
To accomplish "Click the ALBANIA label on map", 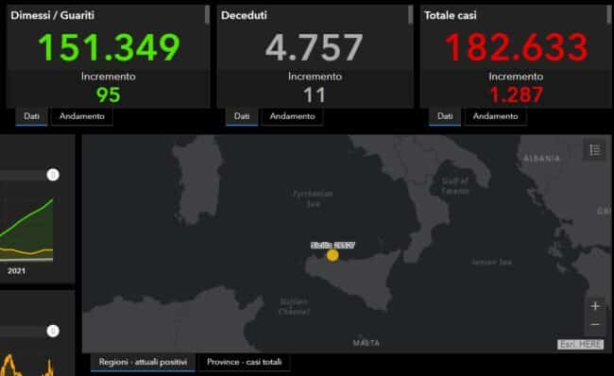I will tap(541, 158).
